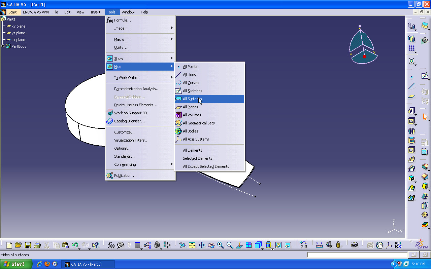Click the Isometric View cube icon
The width and height of the screenshot is (431, 269).
click(x=258, y=245)
